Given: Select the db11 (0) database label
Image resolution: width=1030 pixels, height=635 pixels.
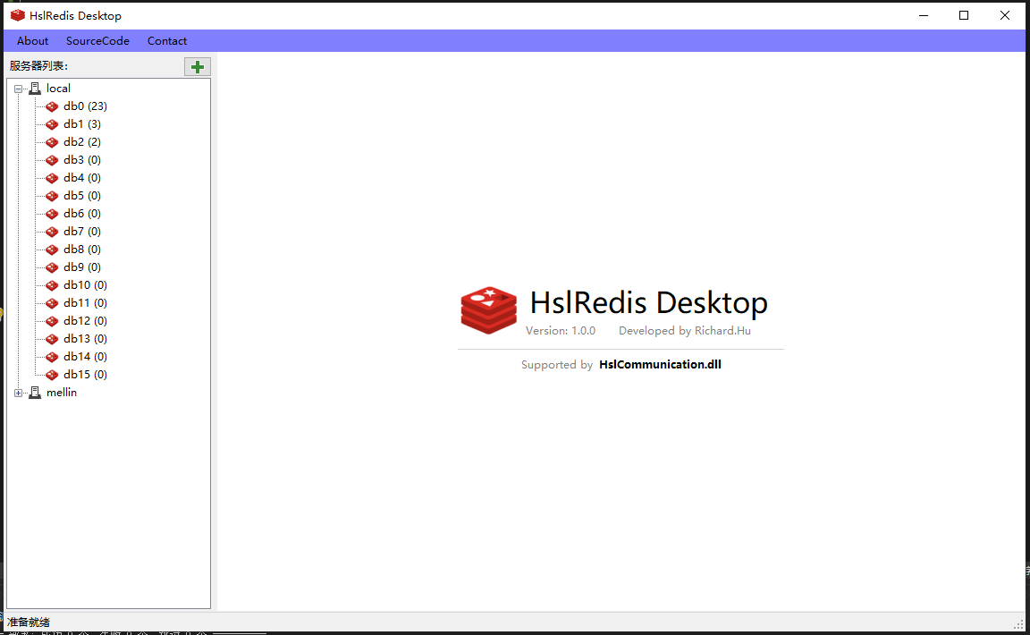Looking at the screenshot, I should click(x=86, y=302).
